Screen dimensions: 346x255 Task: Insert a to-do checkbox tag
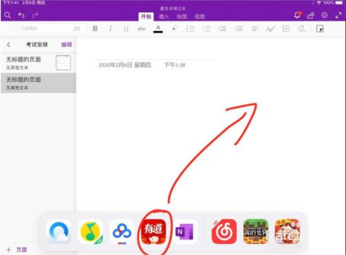(x=286, y=28)
